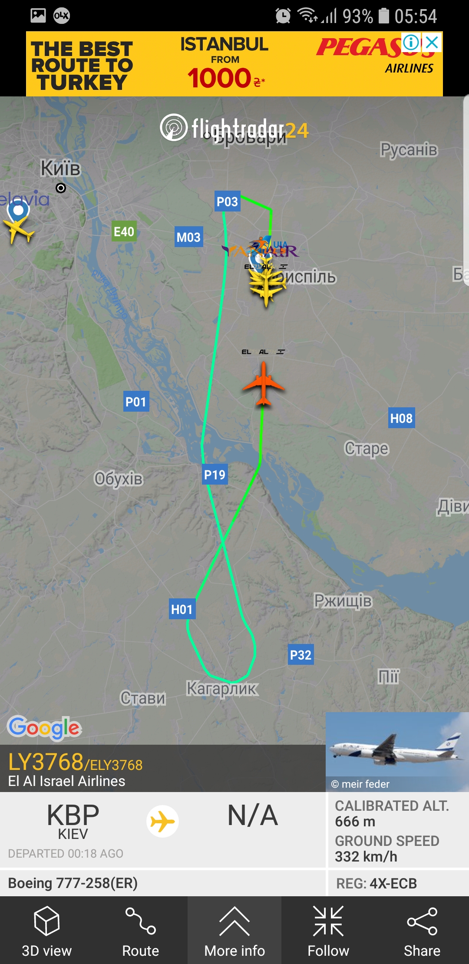Expand the More info panel

(x=234, y=931)
